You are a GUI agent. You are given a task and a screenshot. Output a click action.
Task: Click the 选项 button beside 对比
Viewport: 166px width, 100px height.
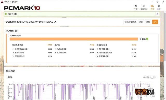pyautogui.click(x=148, y=22)
